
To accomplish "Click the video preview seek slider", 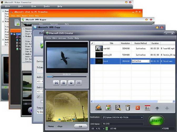I will point(66,77).
